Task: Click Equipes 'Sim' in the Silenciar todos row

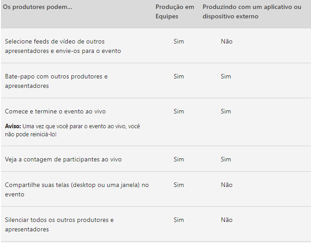Action: tap(179, 220)
